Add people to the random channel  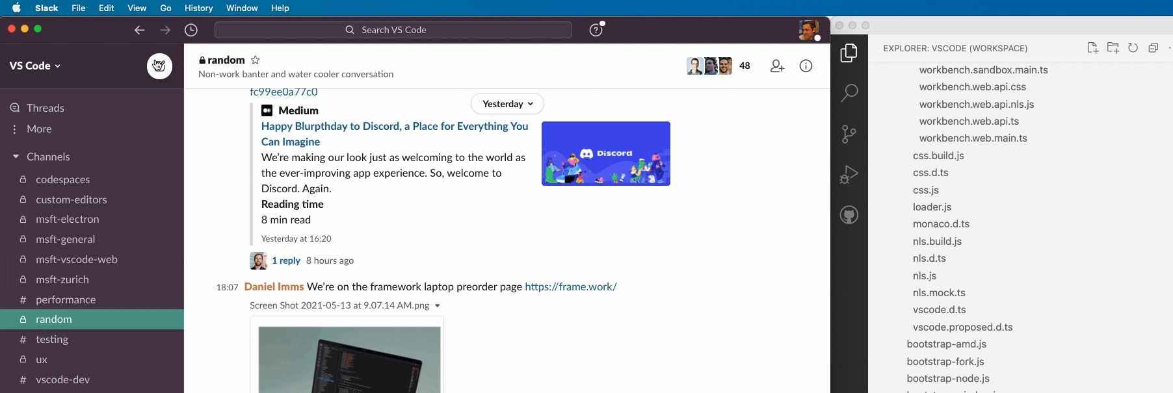(x=777, y=66)
